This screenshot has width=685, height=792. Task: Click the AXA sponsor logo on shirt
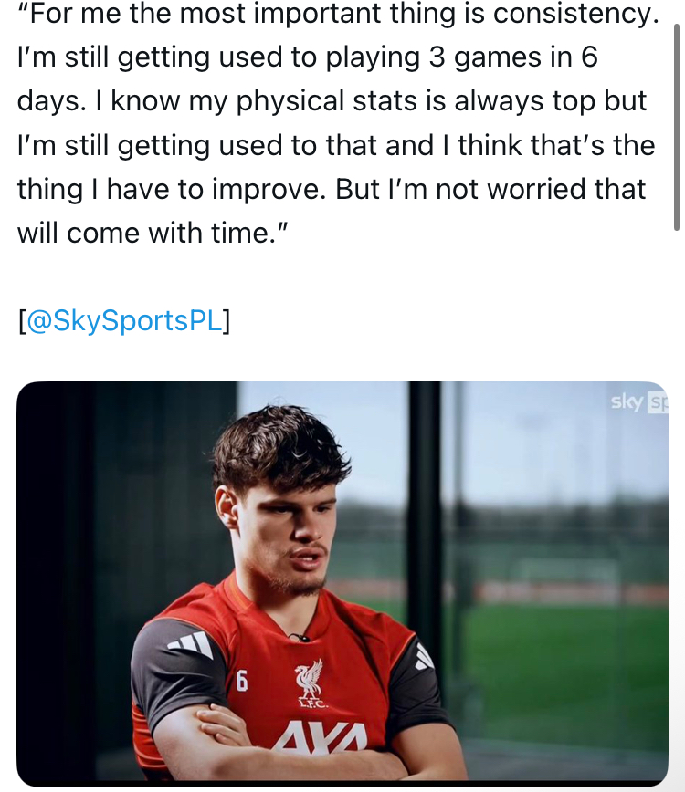(x=319, y=737)
